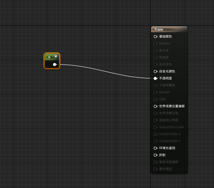This screenshot has width=214, height=188.
Task: Click the Metallic input pin
Action: [155, 44]
